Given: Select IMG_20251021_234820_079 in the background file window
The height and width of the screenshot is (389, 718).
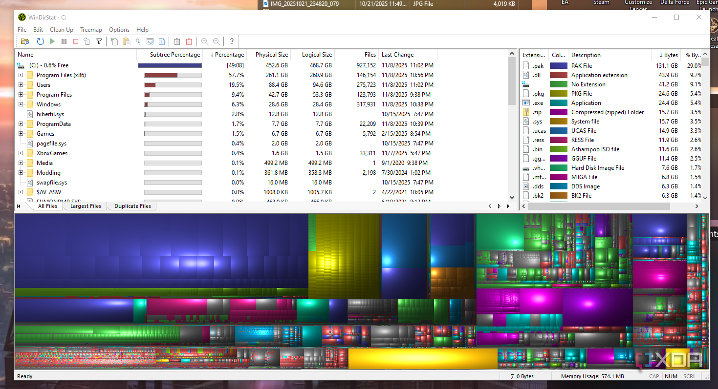Looking at the screenshot, I should [304, 3].
